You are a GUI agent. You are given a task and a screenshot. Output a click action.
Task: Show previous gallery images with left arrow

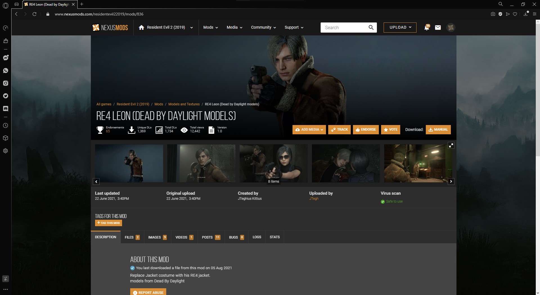pos(96,181)
